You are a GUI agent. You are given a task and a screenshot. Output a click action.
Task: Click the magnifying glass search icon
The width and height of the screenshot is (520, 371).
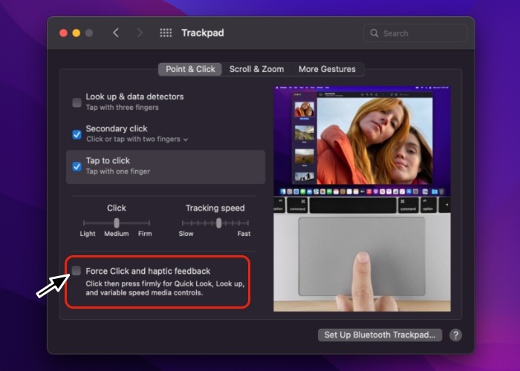tap(374, 33)
